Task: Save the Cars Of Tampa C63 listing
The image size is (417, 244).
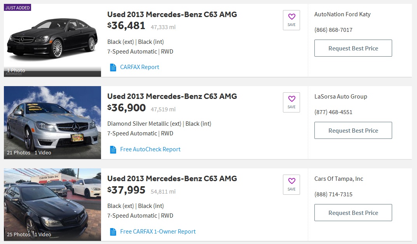Action: 291,184
